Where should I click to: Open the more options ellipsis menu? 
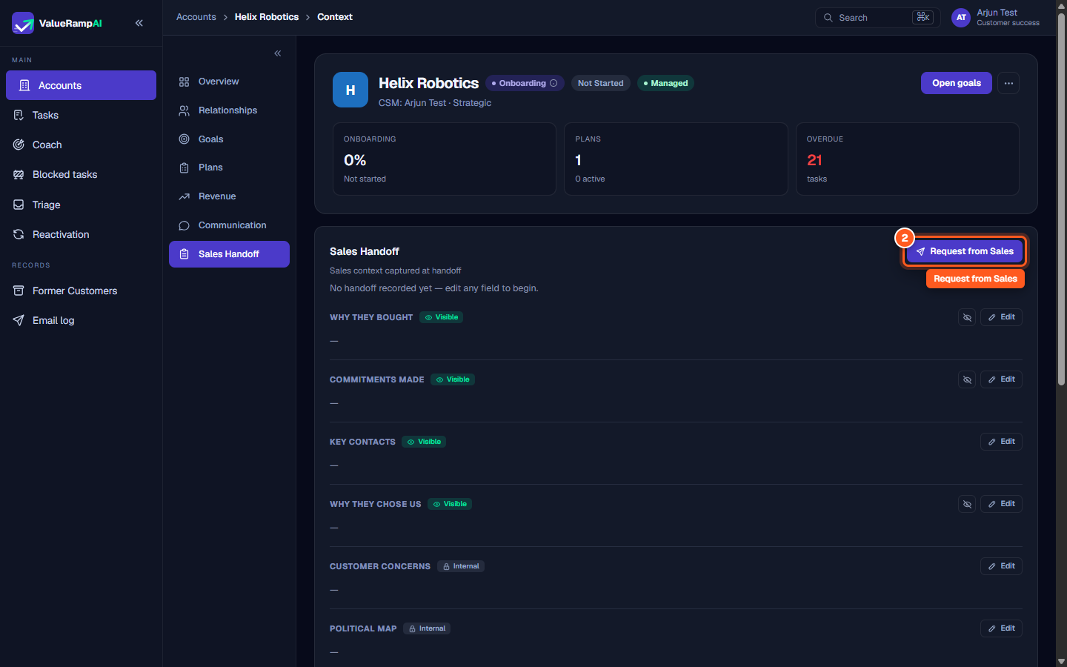tap(1008, 83)
